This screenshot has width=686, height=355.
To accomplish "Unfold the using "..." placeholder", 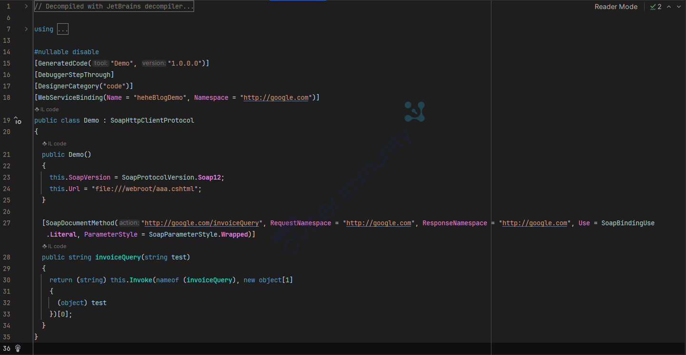I will 63,29.
